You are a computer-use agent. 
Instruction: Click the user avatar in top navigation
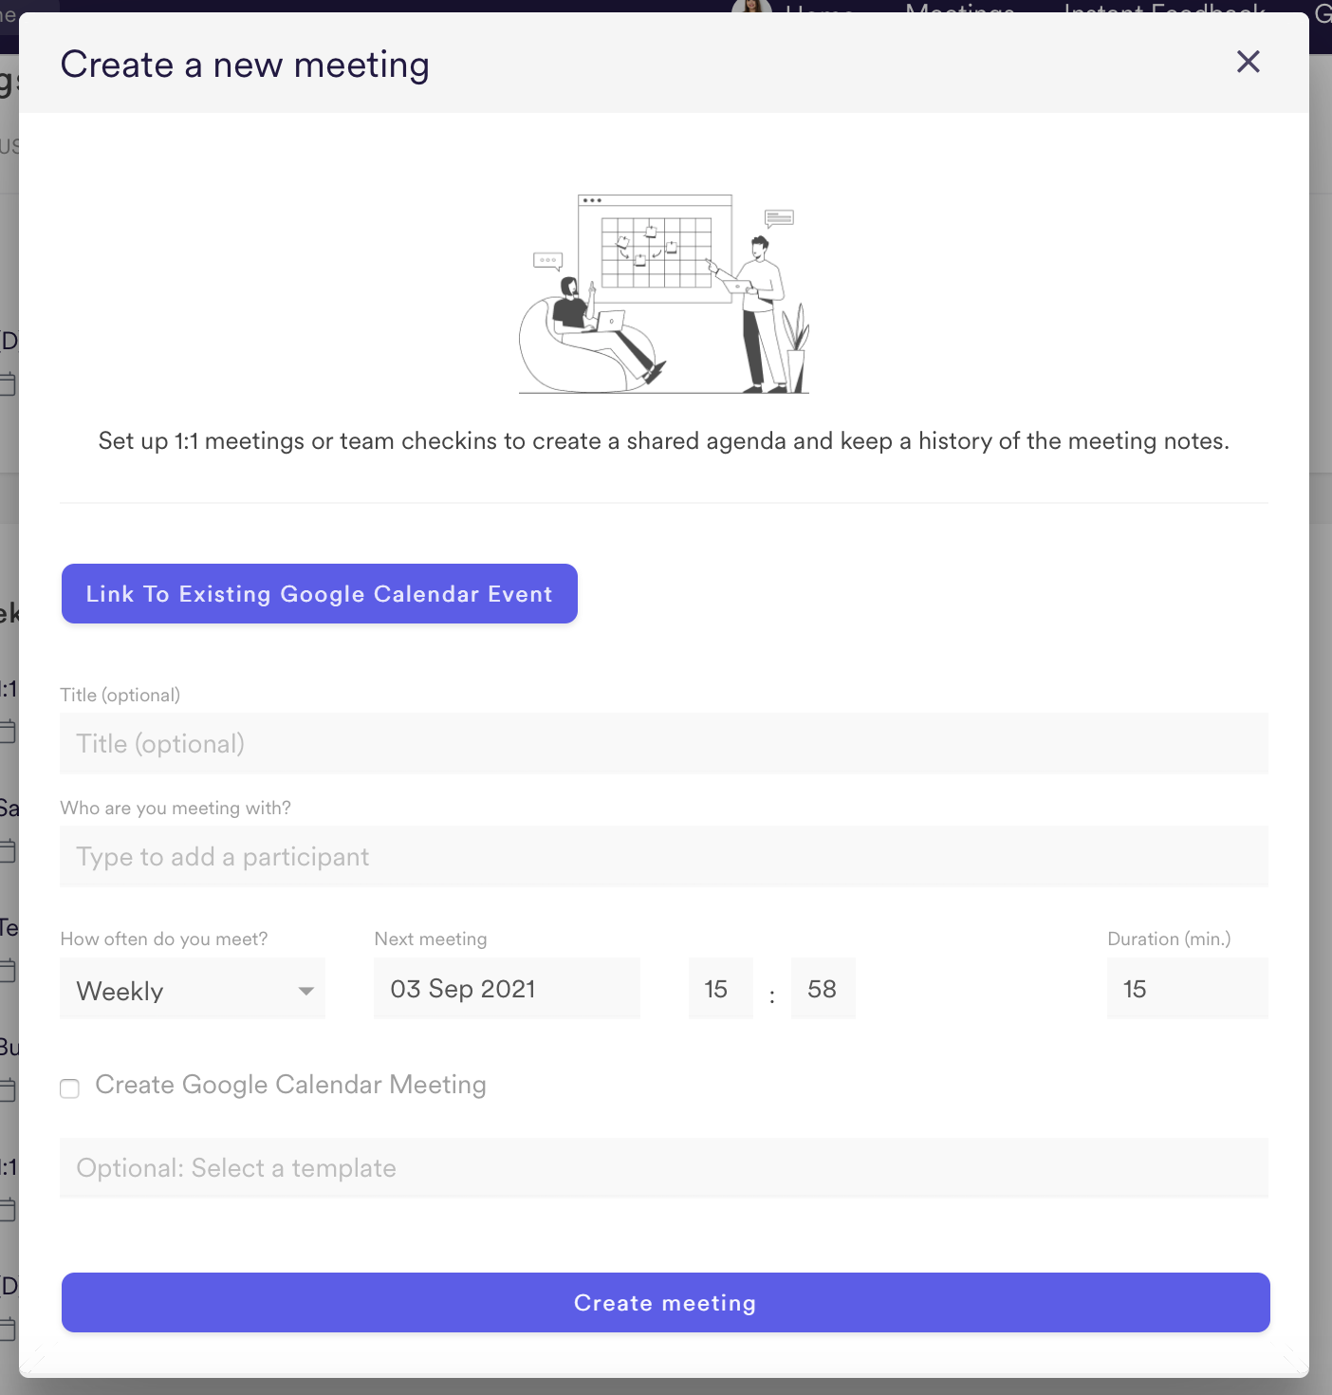[751, 7]
